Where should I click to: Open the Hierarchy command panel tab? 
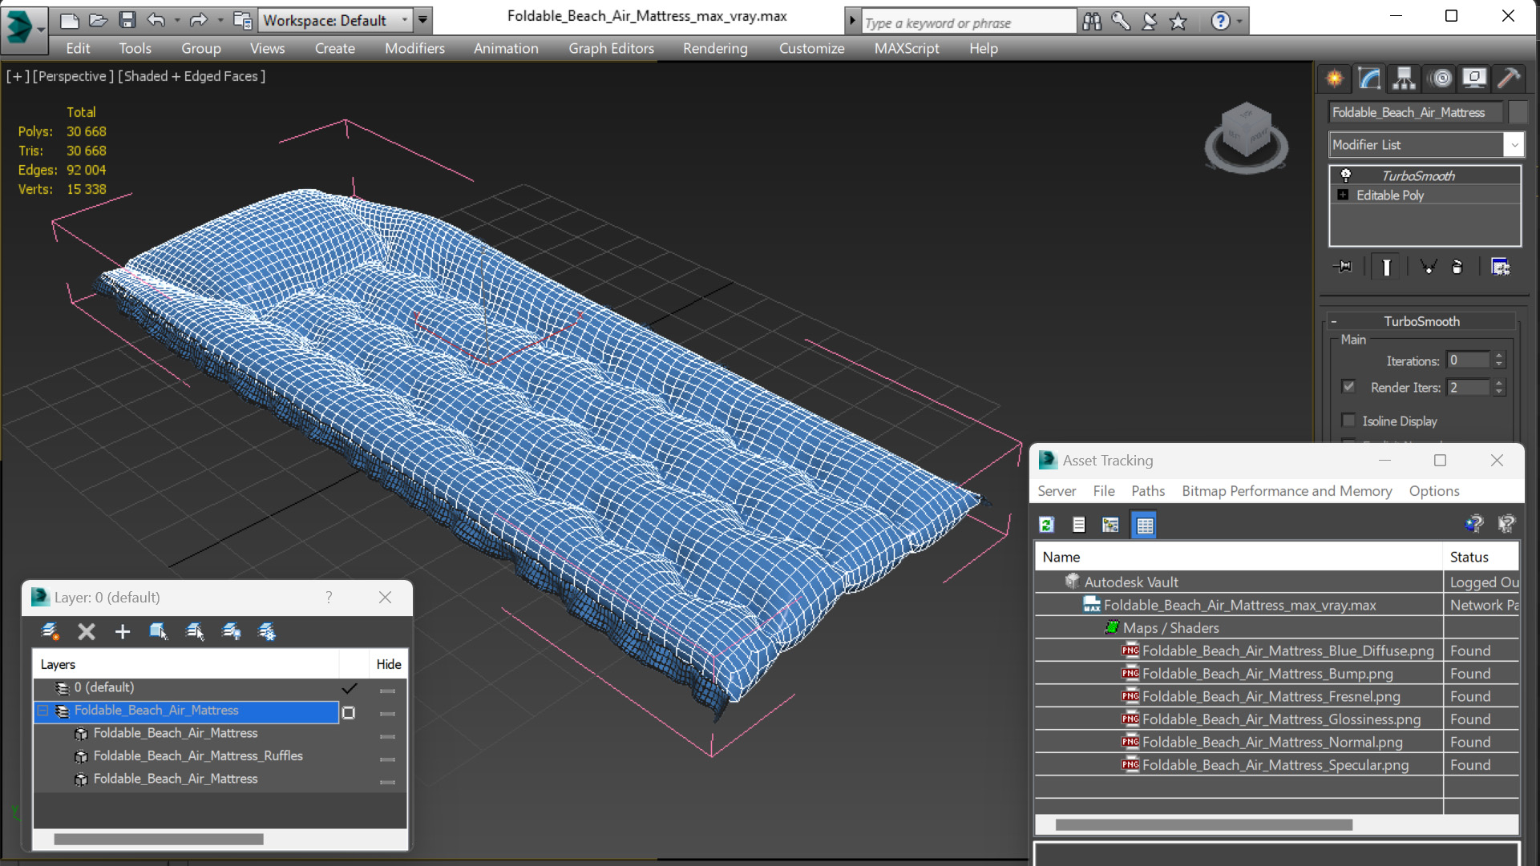(1404, 78)
